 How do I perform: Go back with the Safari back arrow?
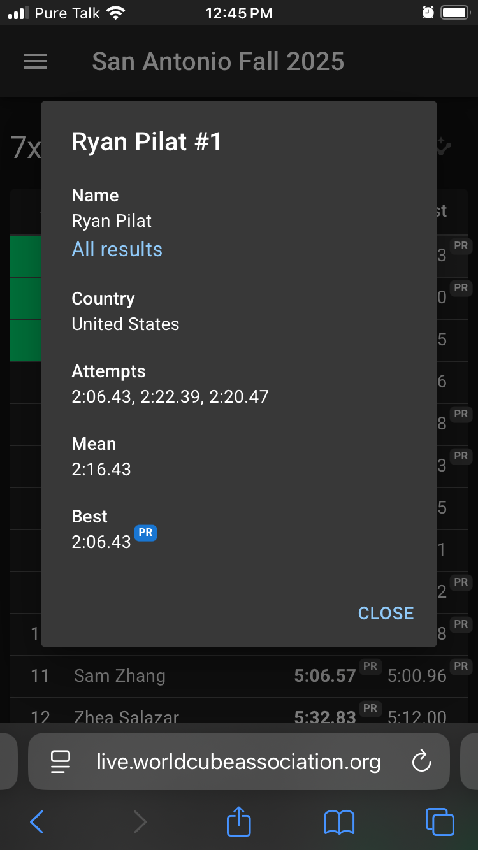[37, 822]
